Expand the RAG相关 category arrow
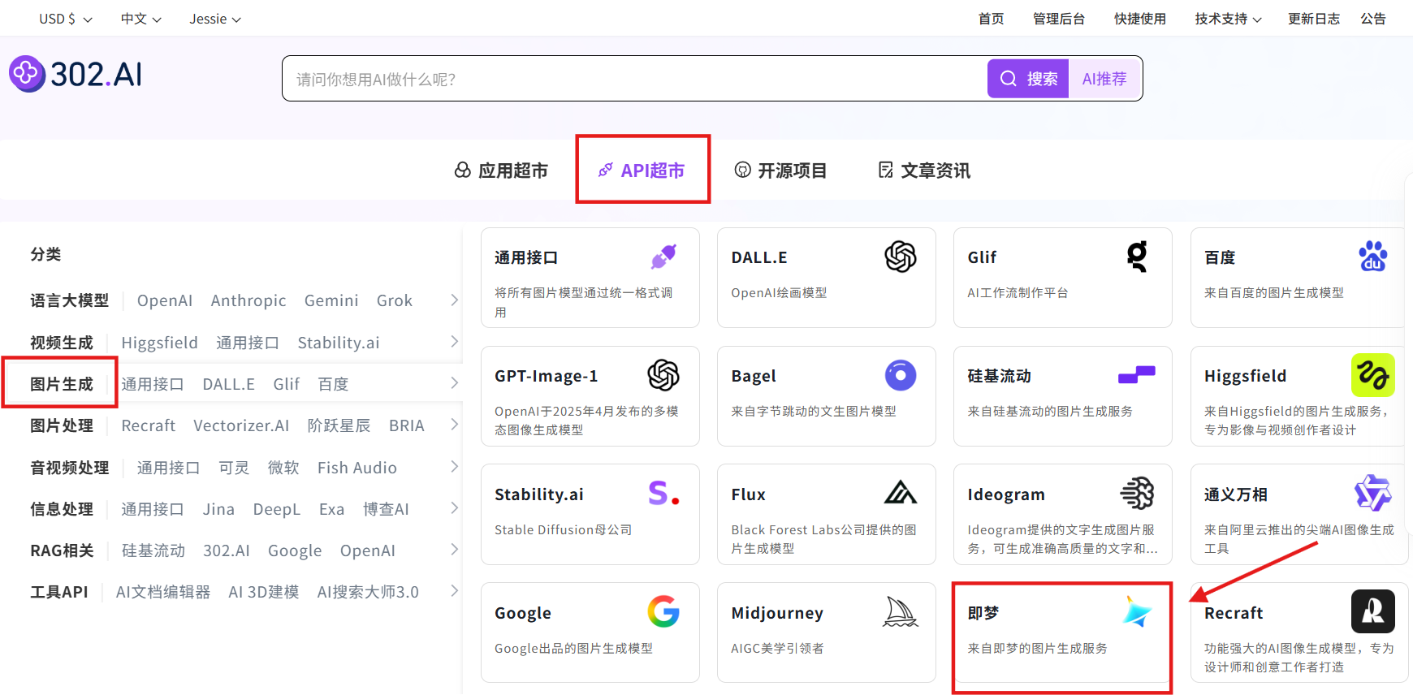The image size is (1413, 695). coord(455,549)
